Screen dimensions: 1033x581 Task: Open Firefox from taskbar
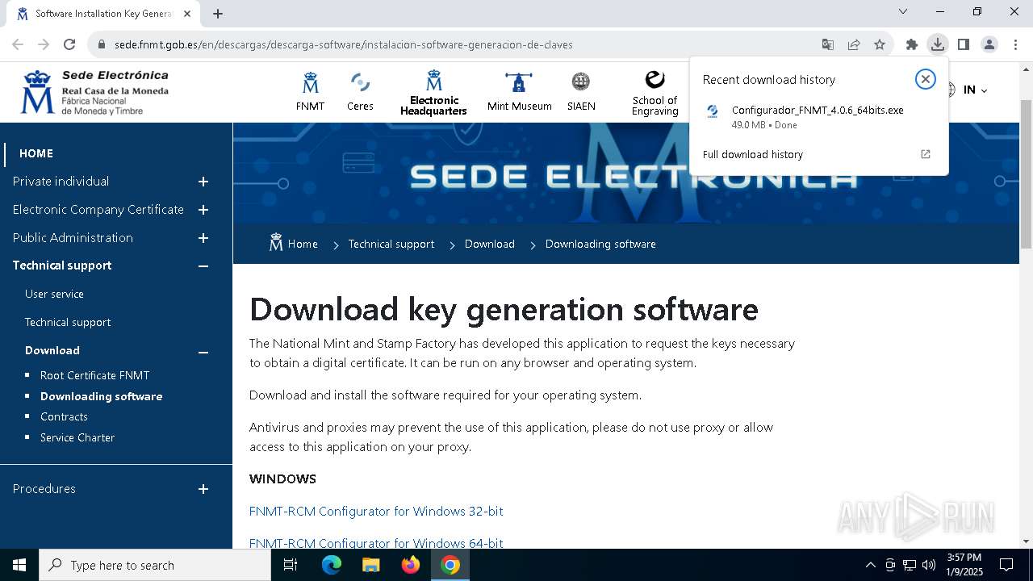coord(411,565)
